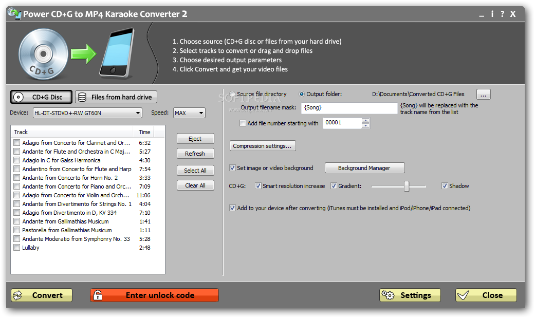Select Source file directory radio option
Screen dimensions: 535x318
tap(232, 94)
